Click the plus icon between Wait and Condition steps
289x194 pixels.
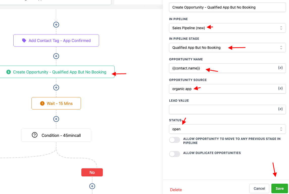[x=56, y=119]
